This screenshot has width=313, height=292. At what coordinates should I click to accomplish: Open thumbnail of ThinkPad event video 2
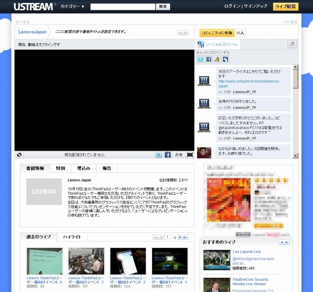[128, 261]
